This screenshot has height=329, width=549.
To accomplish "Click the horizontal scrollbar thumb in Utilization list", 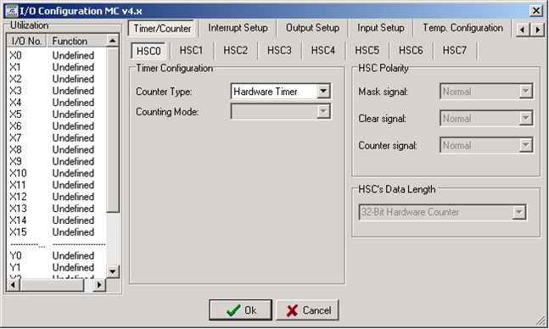I will (53, 285).
